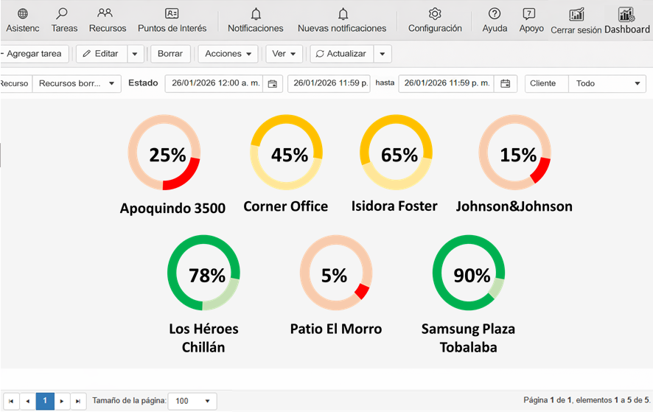This screenshot has height=412, width=653.
Task: Click the Corner Office 45% gauge
Action: (x=286, y=153)
